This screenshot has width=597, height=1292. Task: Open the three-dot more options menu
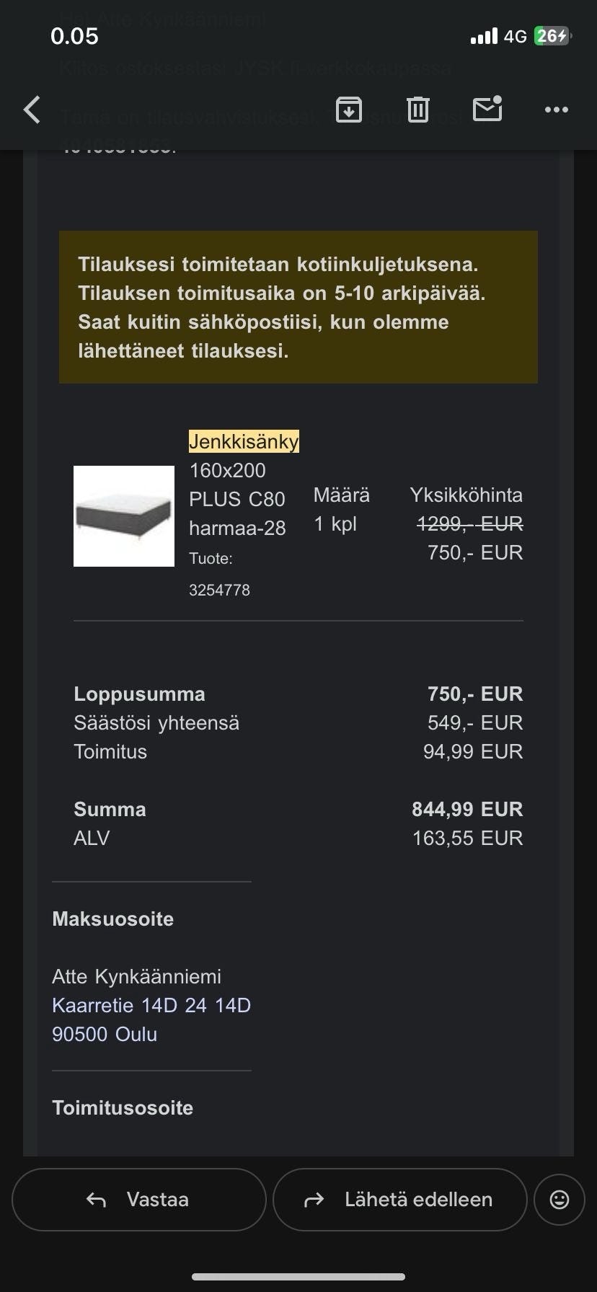point(557,110)
